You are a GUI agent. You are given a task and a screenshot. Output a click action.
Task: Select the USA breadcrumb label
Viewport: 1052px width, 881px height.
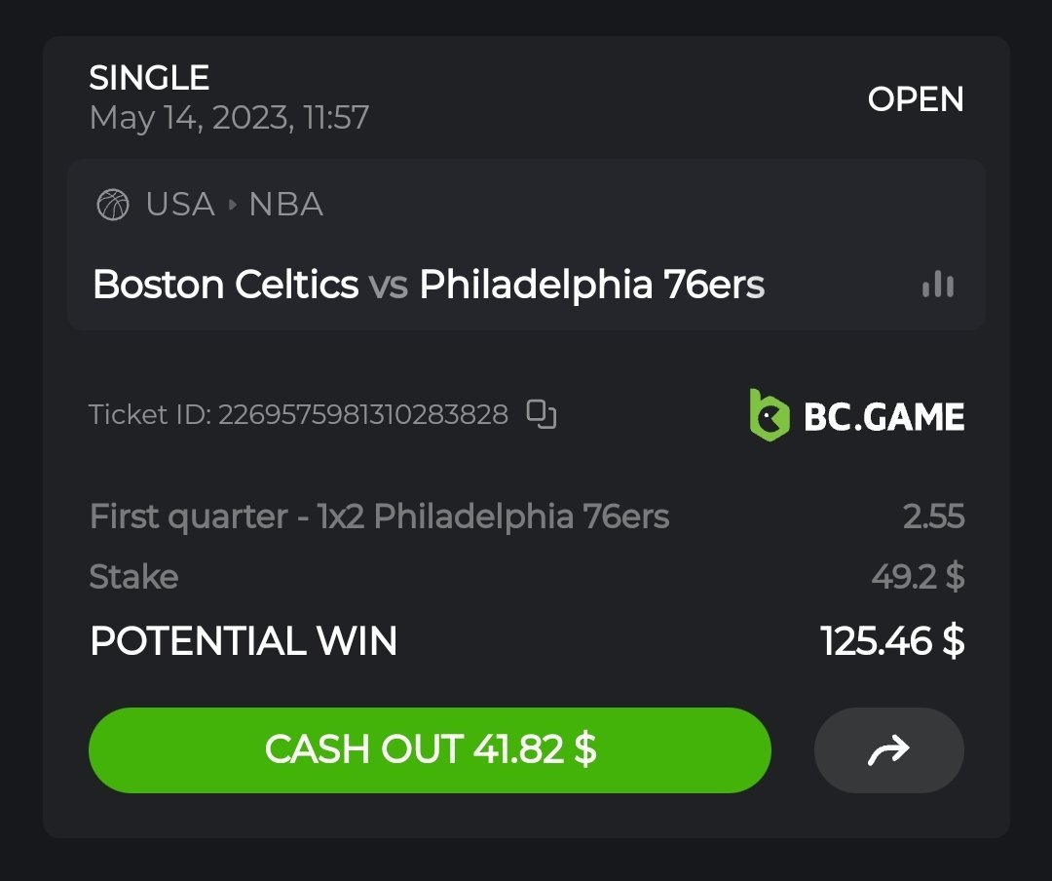coord(180,205)
